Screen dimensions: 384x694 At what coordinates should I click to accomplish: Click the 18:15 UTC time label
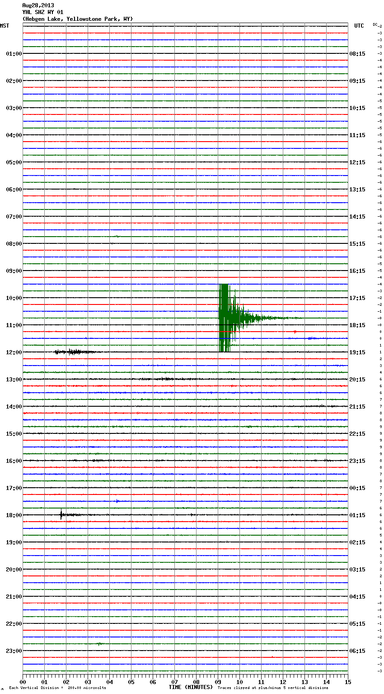click(357, 325)
